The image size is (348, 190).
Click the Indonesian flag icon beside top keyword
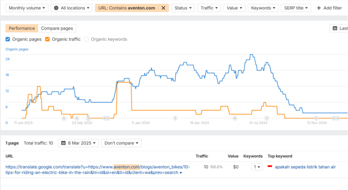click(x=270, y=167)
